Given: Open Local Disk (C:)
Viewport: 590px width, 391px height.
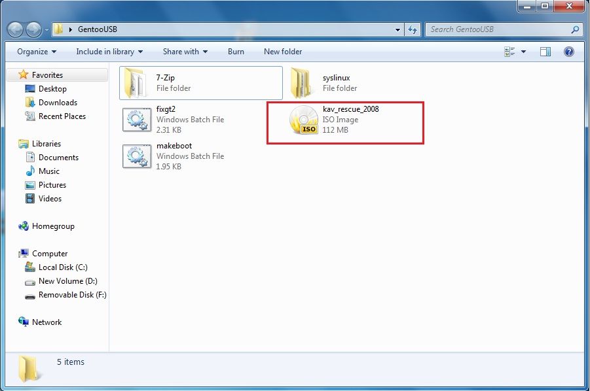Looking at the screenshot, I should coord(64,267).
